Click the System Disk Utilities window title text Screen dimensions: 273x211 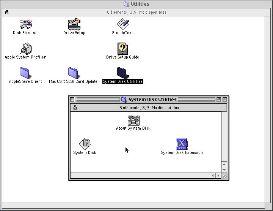pos(152,100)
